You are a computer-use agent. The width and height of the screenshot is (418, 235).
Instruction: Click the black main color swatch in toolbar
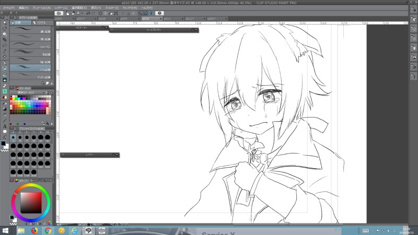pyautogui.click(x=3, y=143)
